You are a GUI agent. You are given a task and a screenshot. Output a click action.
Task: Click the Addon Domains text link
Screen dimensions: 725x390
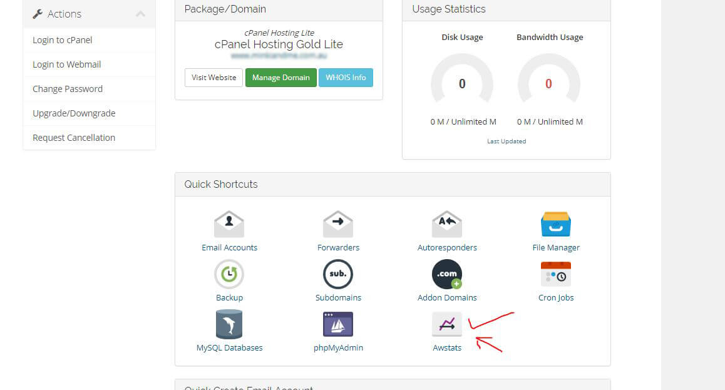pyautogui.click(x=447, y=297)
